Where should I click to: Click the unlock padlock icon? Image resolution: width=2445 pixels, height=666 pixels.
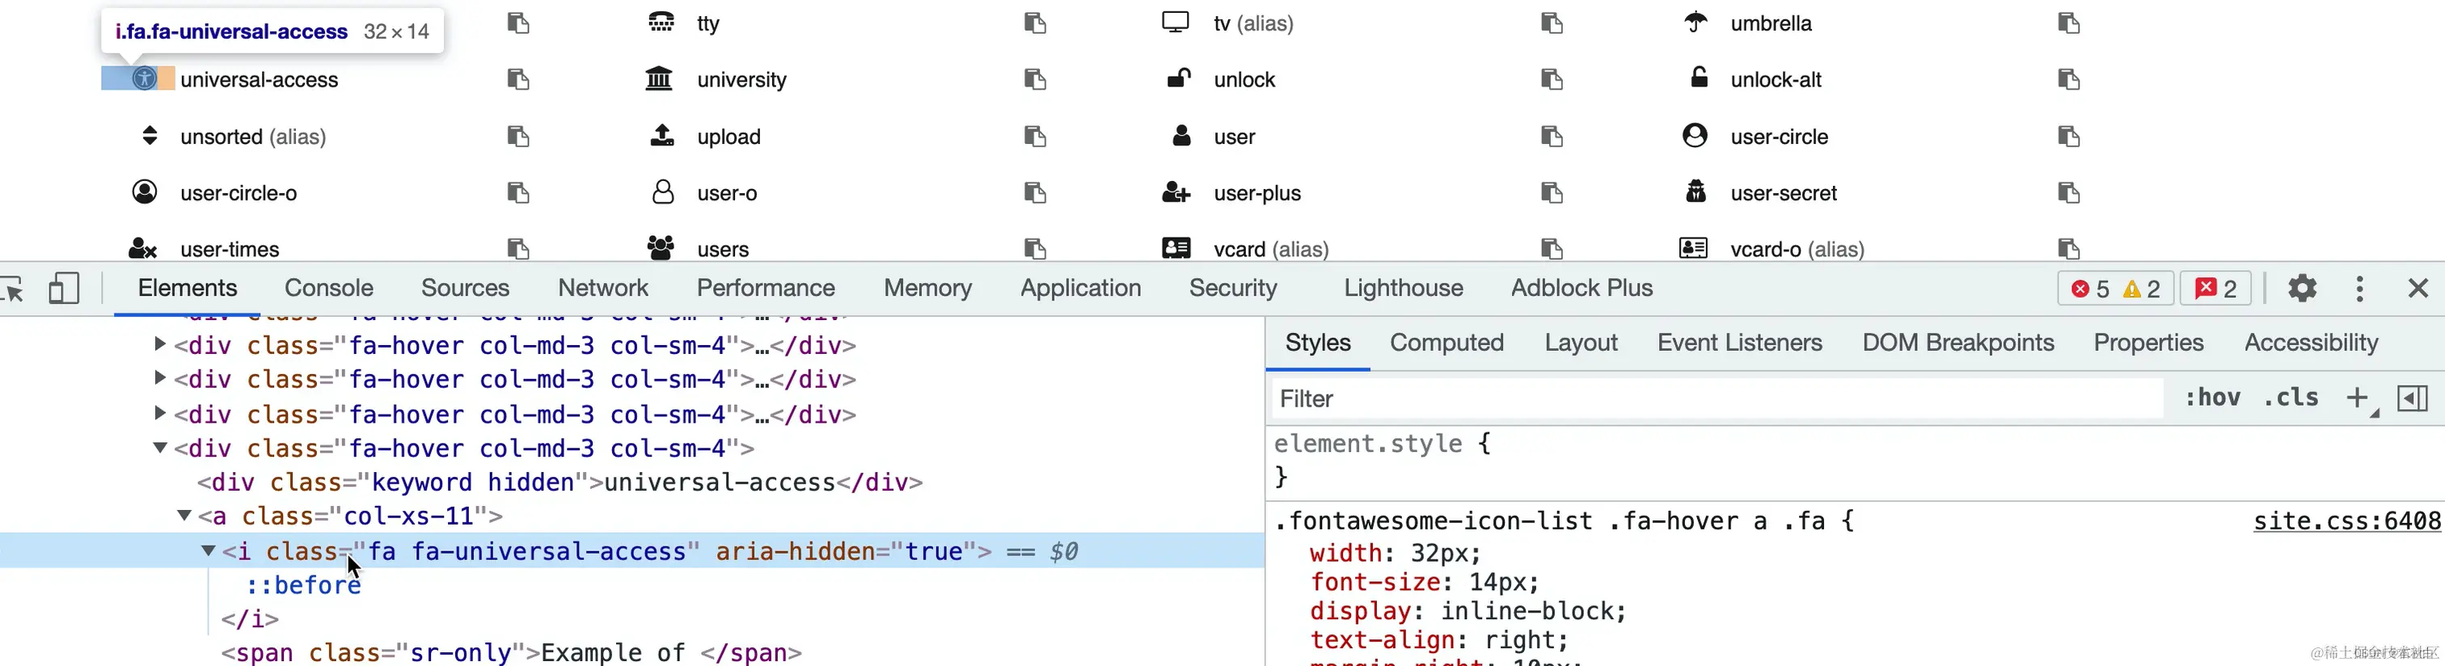[1178, 78]
